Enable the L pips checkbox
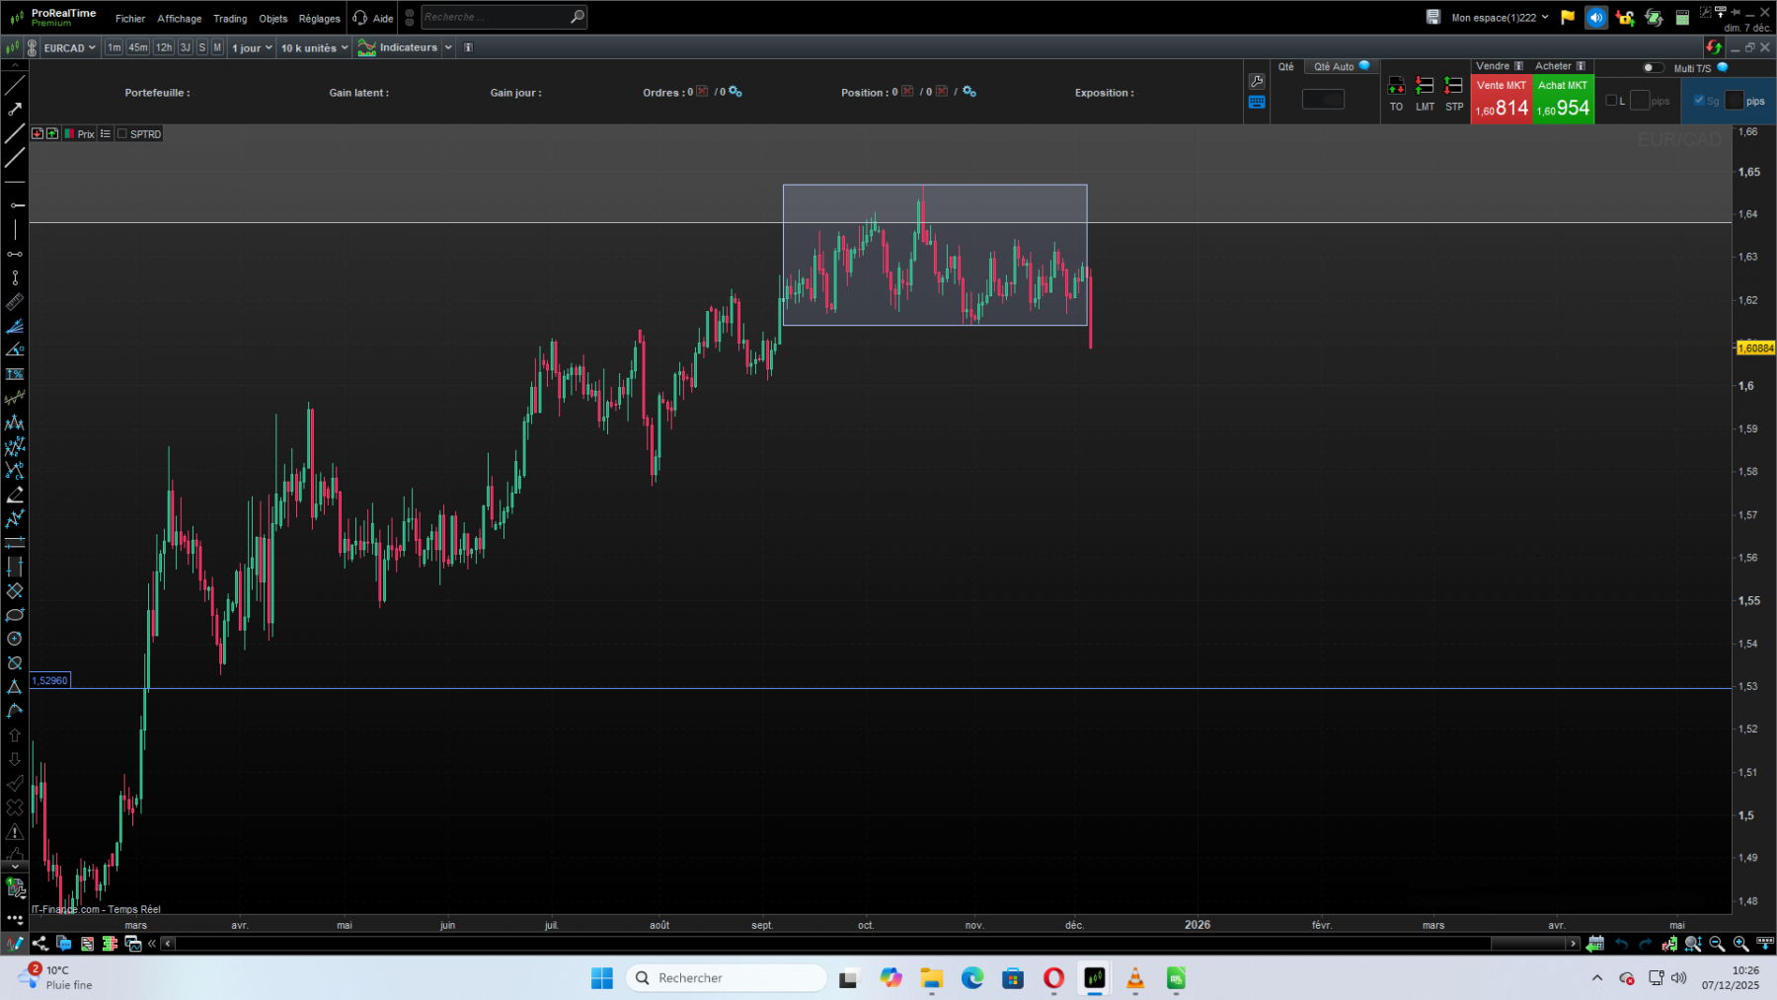 click(1612, 101)
